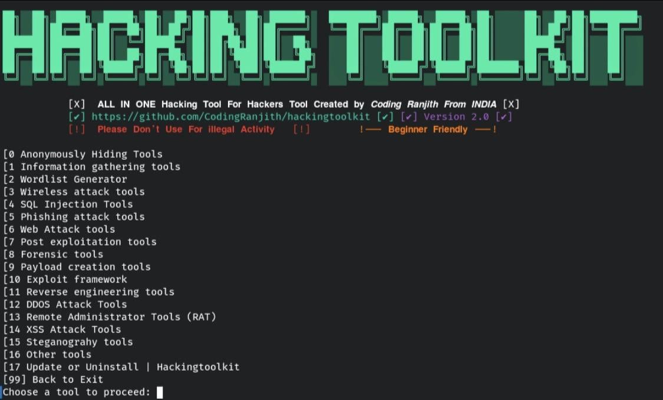
Task: Select option 10 Exploit framework
Action: (65, 279)
